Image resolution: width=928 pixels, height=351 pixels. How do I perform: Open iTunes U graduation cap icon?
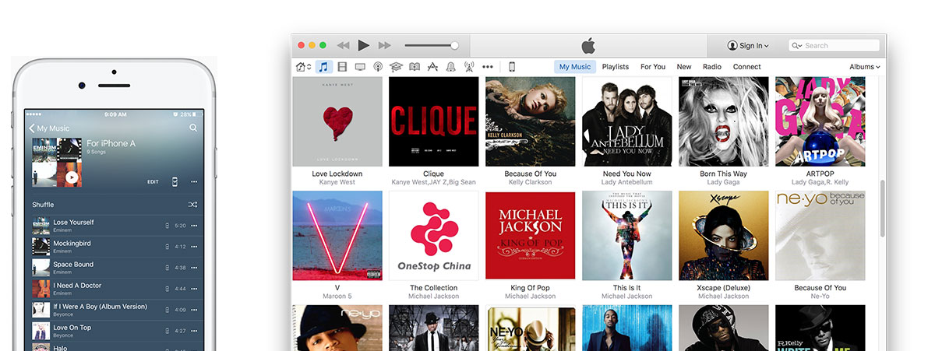coord(396,67)
